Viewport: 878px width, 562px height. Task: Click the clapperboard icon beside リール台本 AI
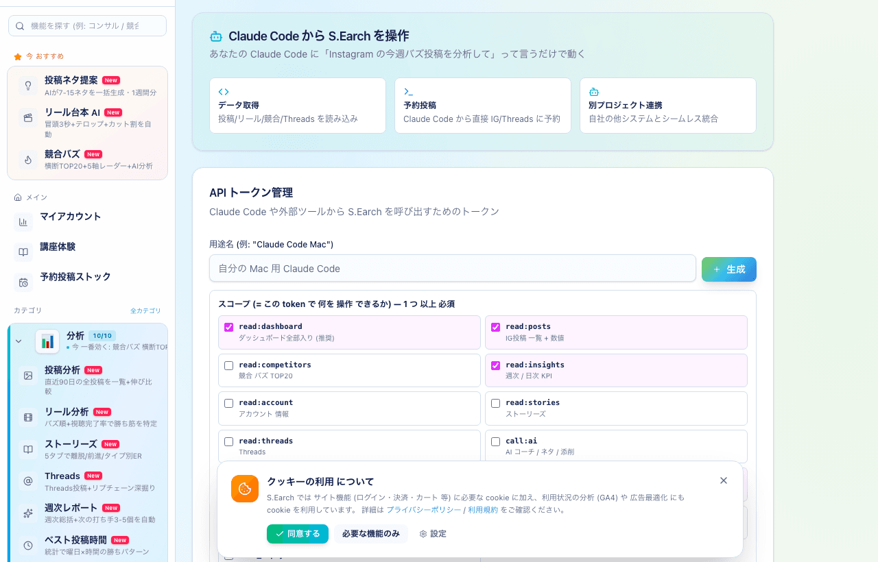(28, 118)
